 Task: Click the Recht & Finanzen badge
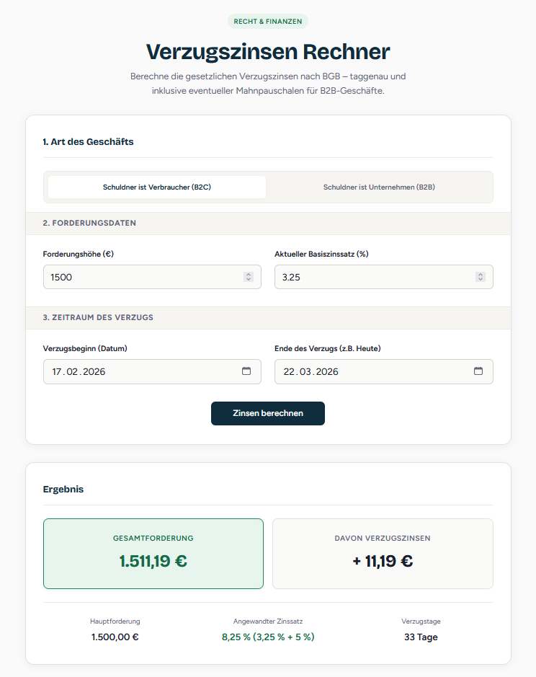[x=267, y=21]
